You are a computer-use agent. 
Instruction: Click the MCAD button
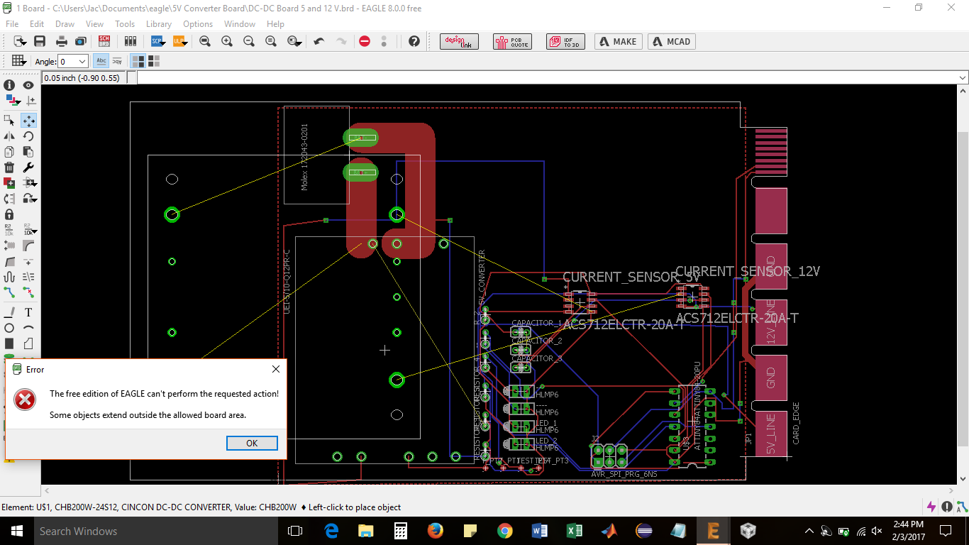click(672, 41)
